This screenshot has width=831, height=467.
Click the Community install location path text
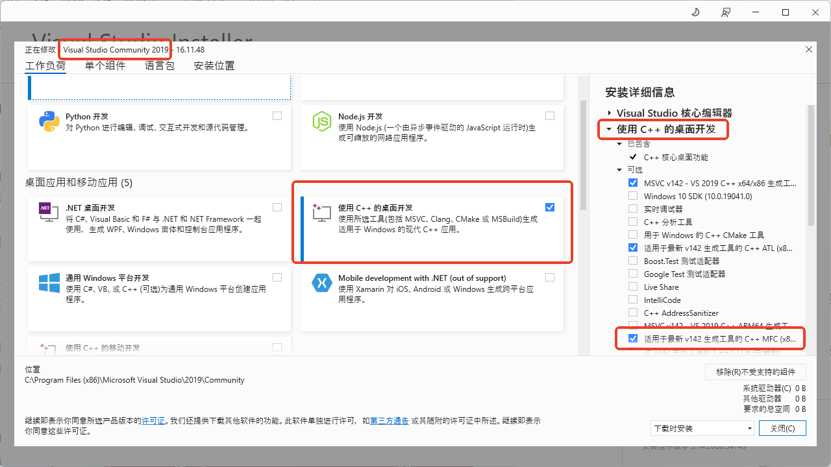135,380
